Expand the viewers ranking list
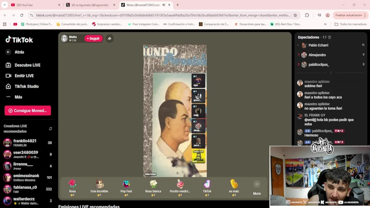 click(331, 73)
